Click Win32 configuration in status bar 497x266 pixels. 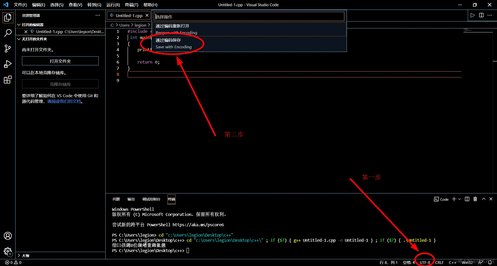[x=467, y=263]
